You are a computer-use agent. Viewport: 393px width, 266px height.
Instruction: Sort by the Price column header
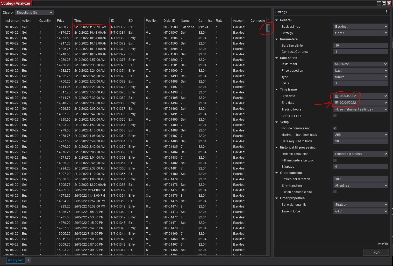[x=64, y=20]
